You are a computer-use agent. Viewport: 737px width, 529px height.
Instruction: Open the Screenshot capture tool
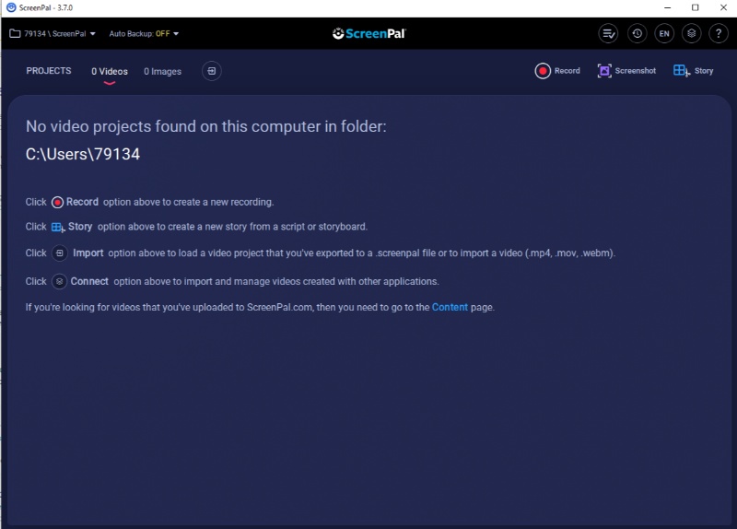pyautogui.click(x=626, y=71)
